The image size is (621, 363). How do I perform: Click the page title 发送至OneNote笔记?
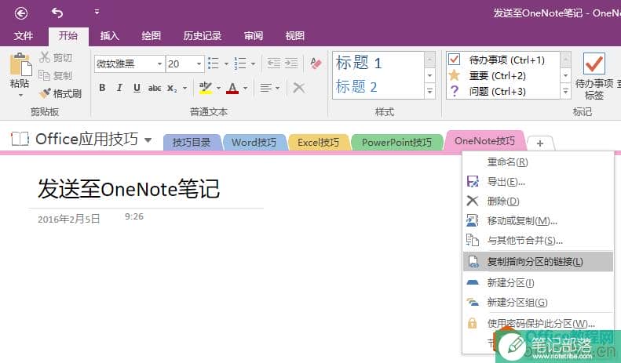click(x=129, y=188)
